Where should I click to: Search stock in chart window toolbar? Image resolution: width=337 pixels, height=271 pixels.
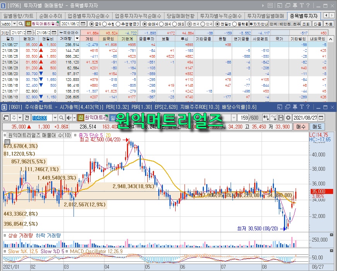61,118
